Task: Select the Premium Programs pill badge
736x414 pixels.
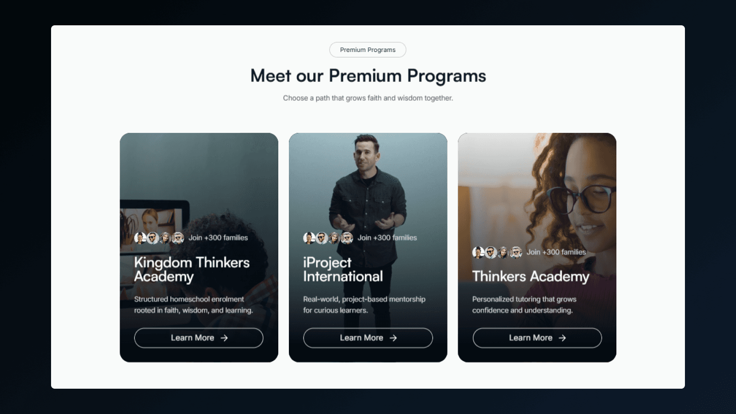Action: point(368,50)
